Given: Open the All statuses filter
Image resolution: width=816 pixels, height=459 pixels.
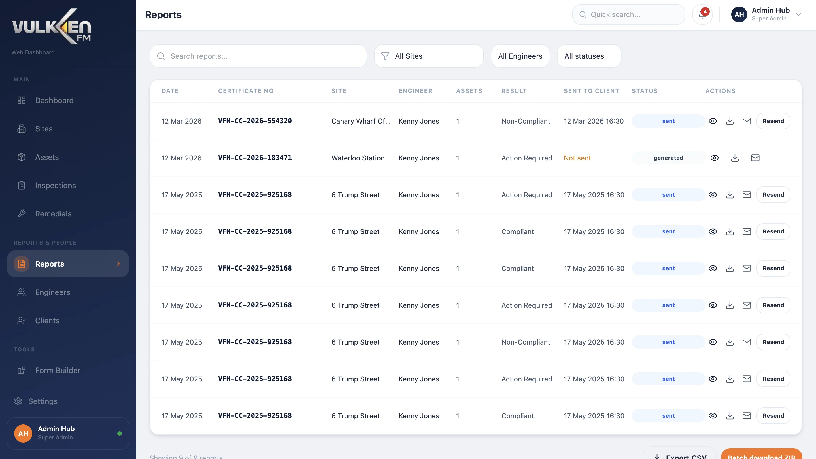Looking at the screenshot, I should pos(589,56).
